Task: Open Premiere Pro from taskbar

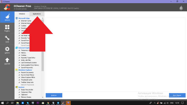Action: point(38,103)
